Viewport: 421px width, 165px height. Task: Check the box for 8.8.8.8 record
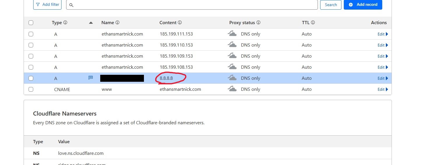(31, 78)
